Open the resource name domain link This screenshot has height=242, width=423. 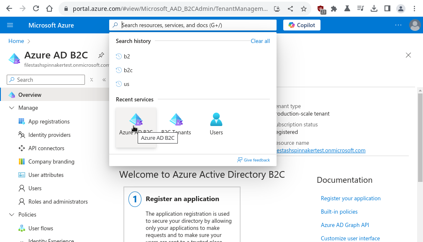click(x=321, y=151)
